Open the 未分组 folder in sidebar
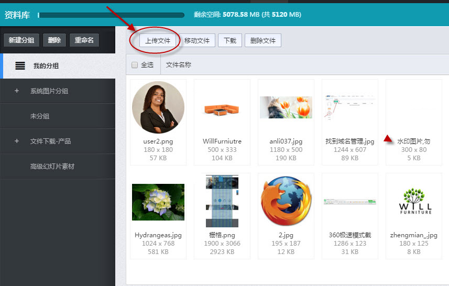Viewport: 449px width, 286px height. (x=40, y=116)
